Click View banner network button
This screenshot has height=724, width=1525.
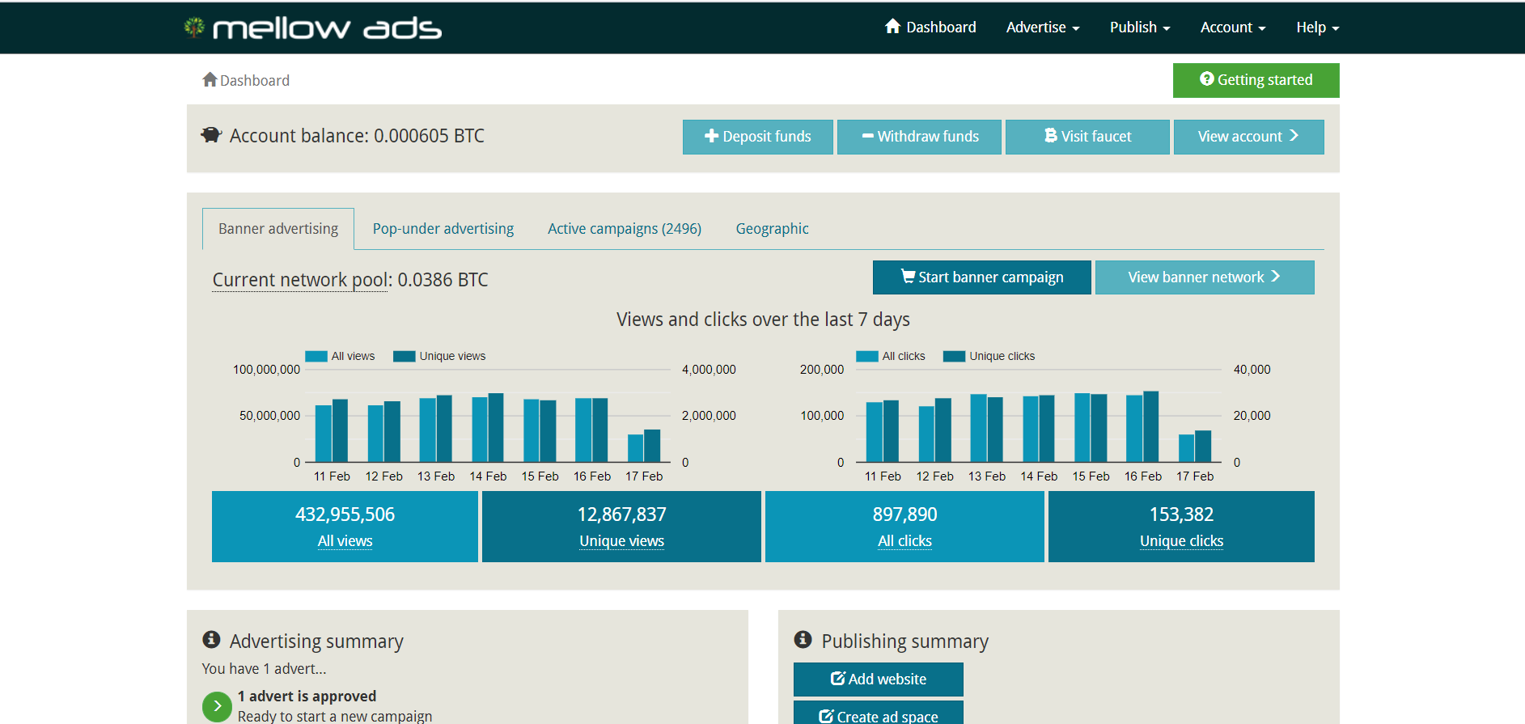coord(1205,277)
